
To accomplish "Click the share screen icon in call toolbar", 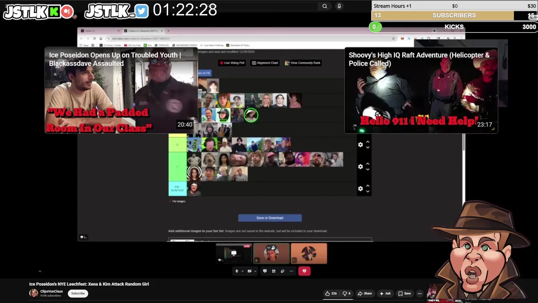I will click(265, 271).
